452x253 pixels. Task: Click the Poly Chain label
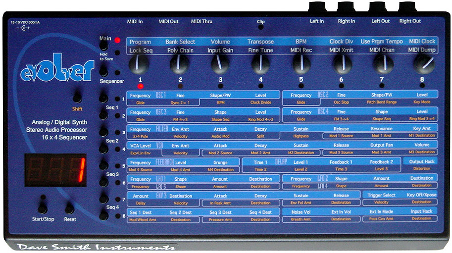[x=180, y=51]
